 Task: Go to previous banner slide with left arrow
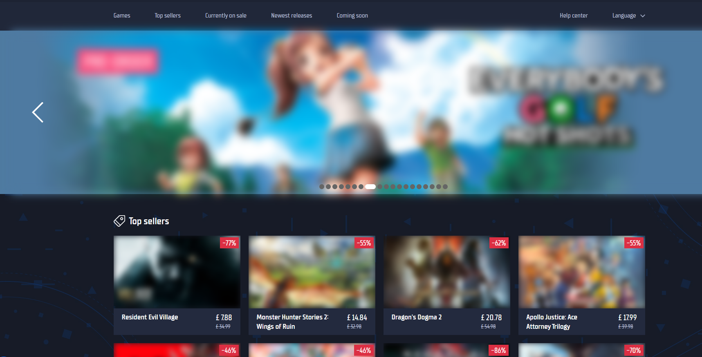coord(38,112)
